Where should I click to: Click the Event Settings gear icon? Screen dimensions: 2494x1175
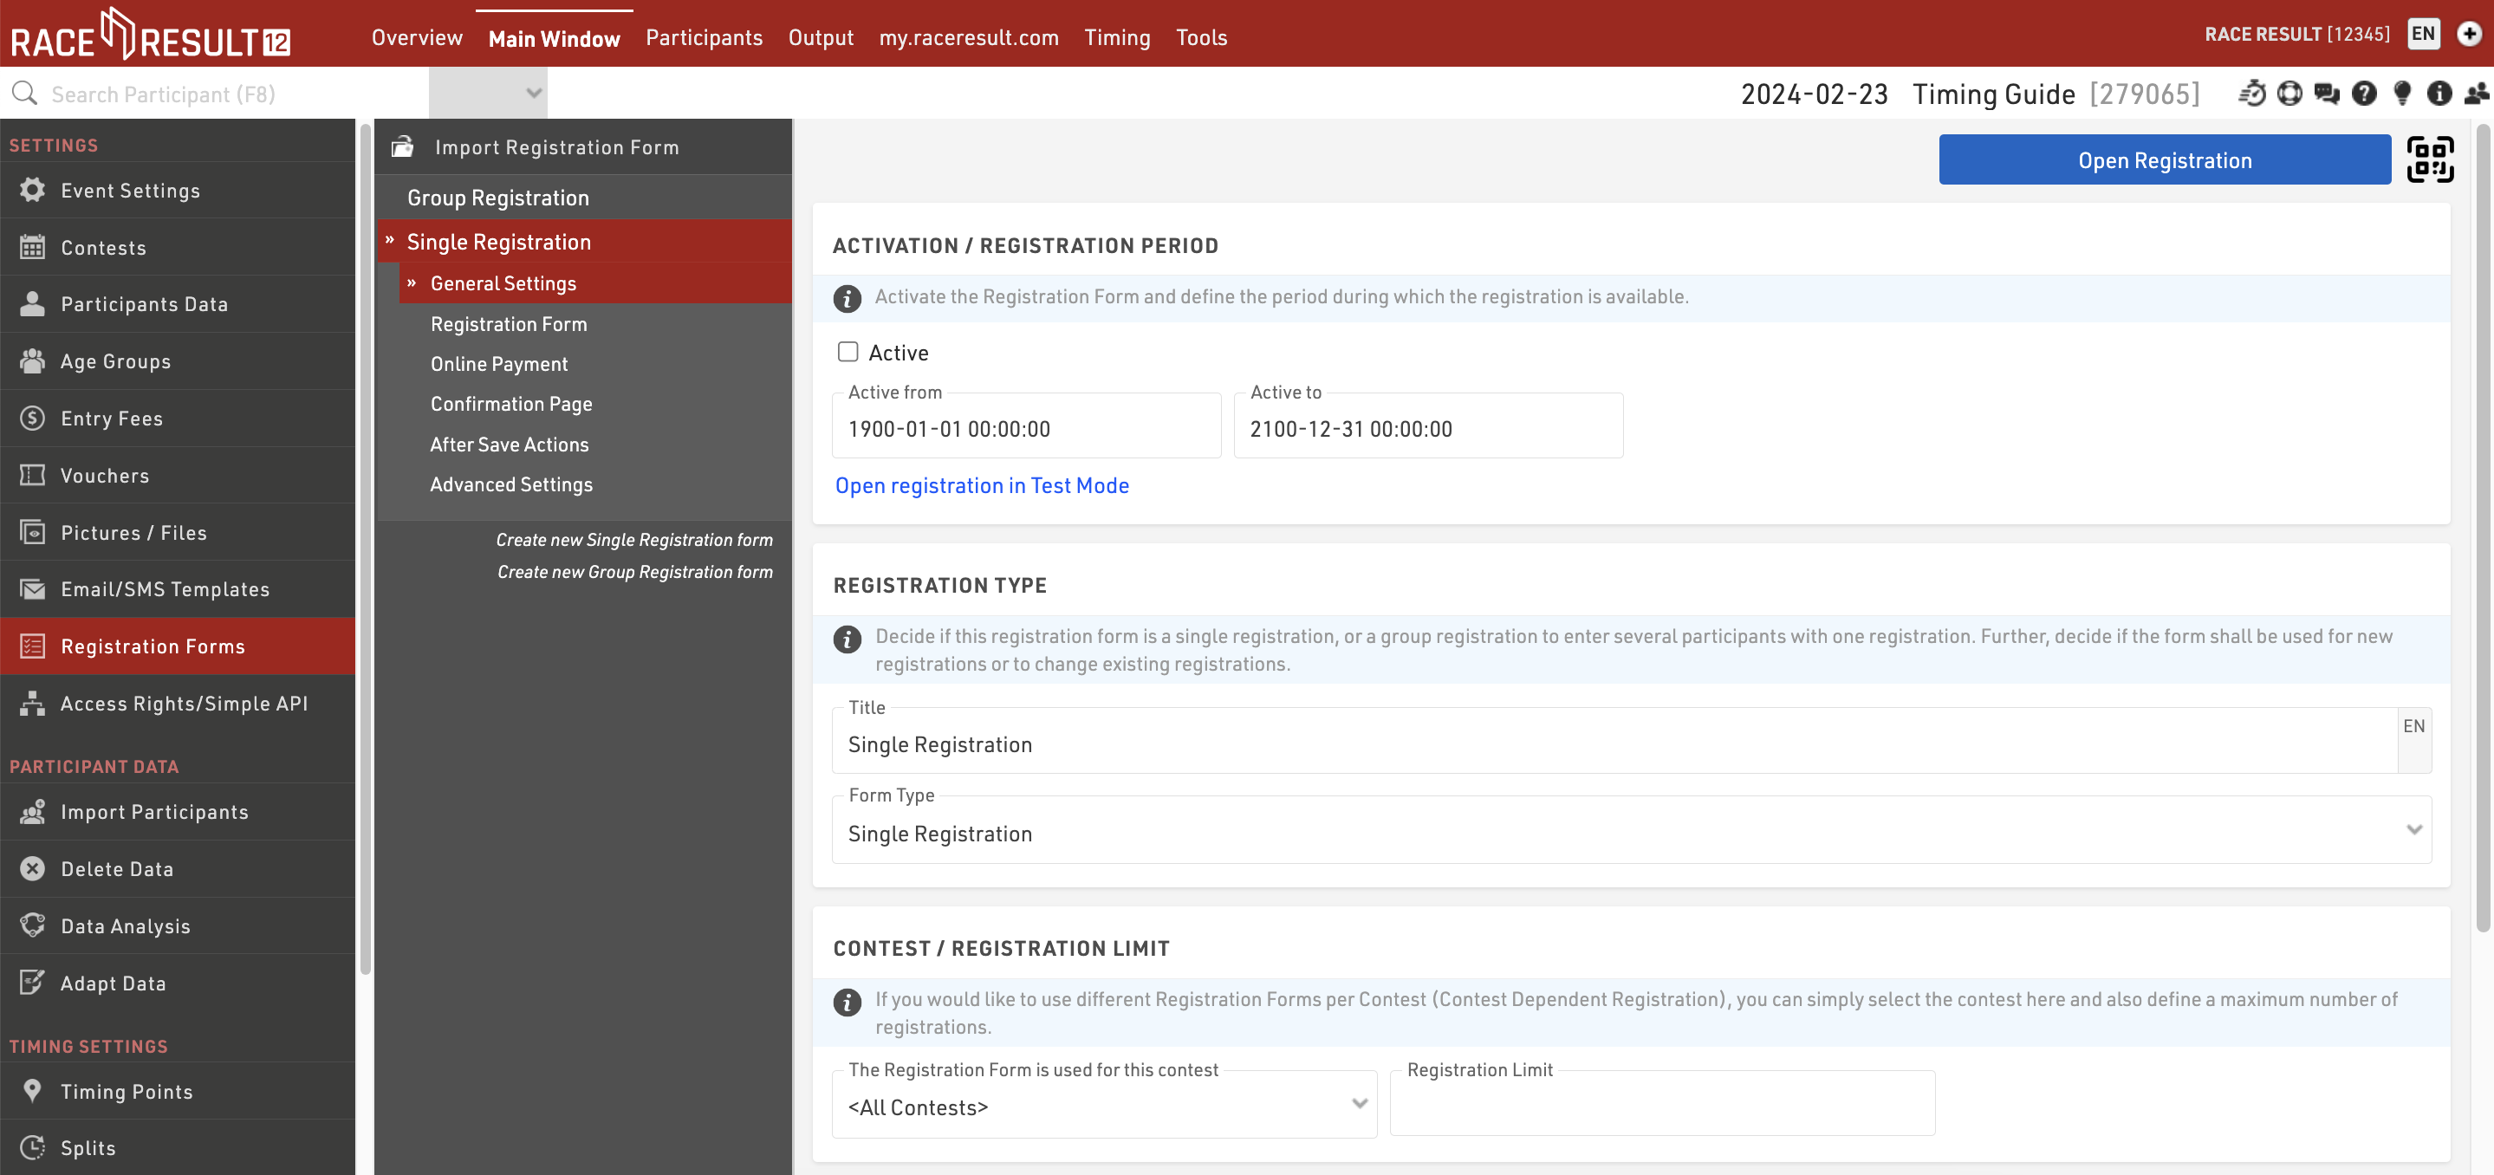pos(32,190)
